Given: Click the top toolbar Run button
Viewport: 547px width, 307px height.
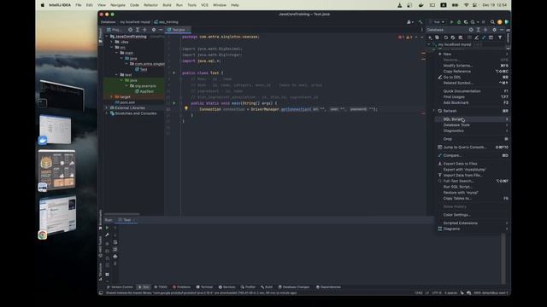Looking at the screenshot, I should click(x=452, y=22).
